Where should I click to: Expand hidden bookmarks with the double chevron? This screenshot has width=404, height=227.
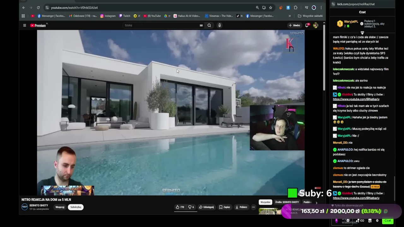(x=290, y=16)
